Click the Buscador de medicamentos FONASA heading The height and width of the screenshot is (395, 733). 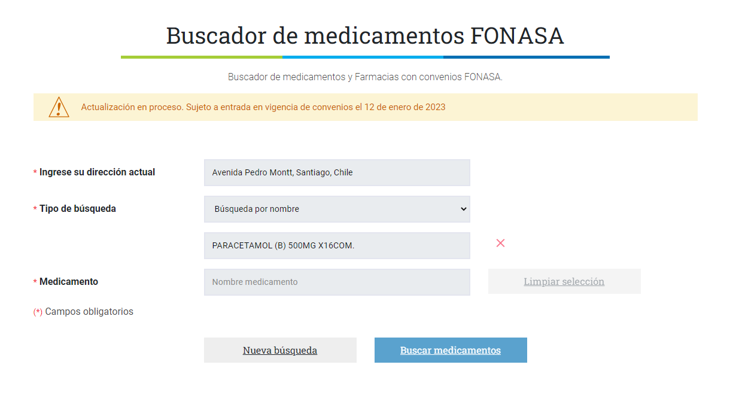coord(365,36)
